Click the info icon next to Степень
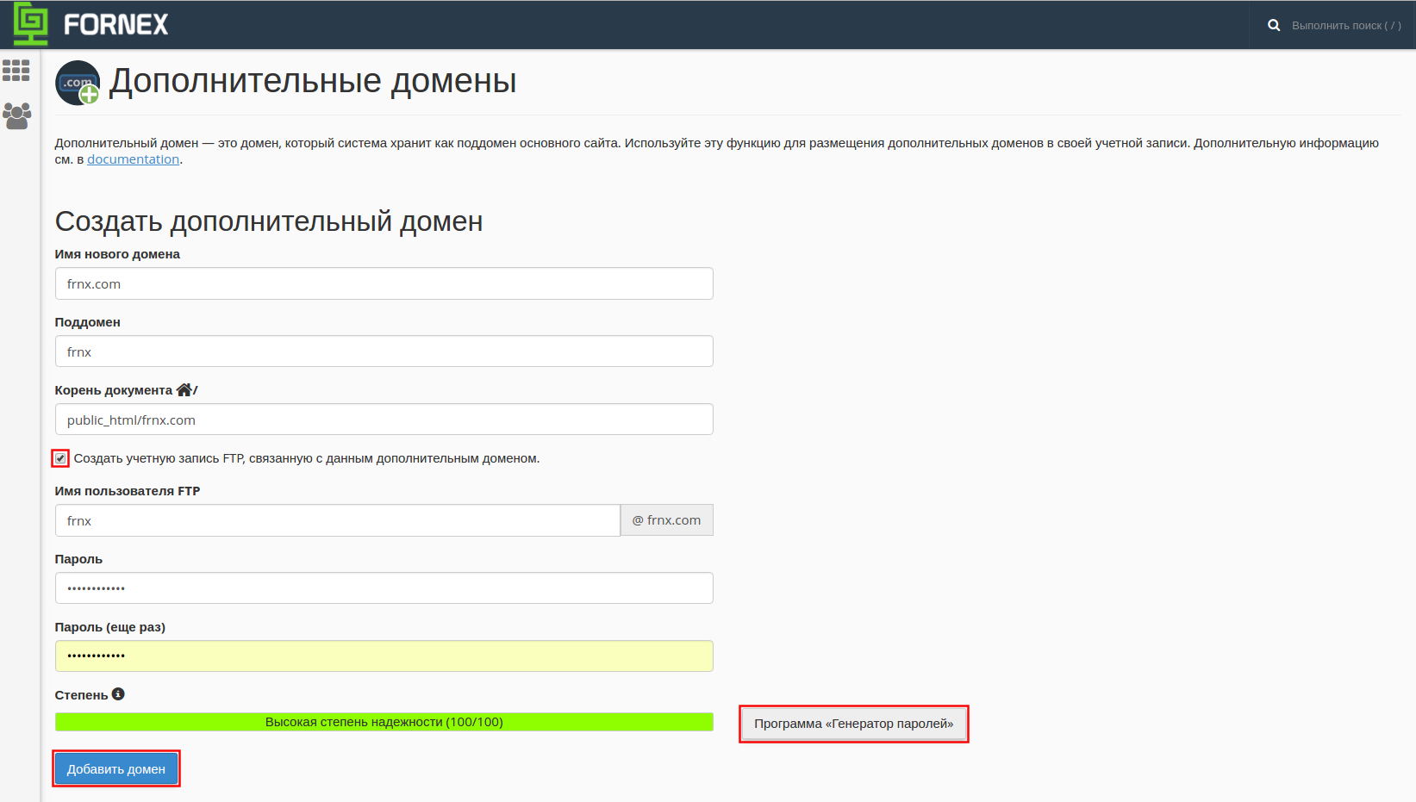Screen dimensions: 1416x802 click(x=118, y=694)
